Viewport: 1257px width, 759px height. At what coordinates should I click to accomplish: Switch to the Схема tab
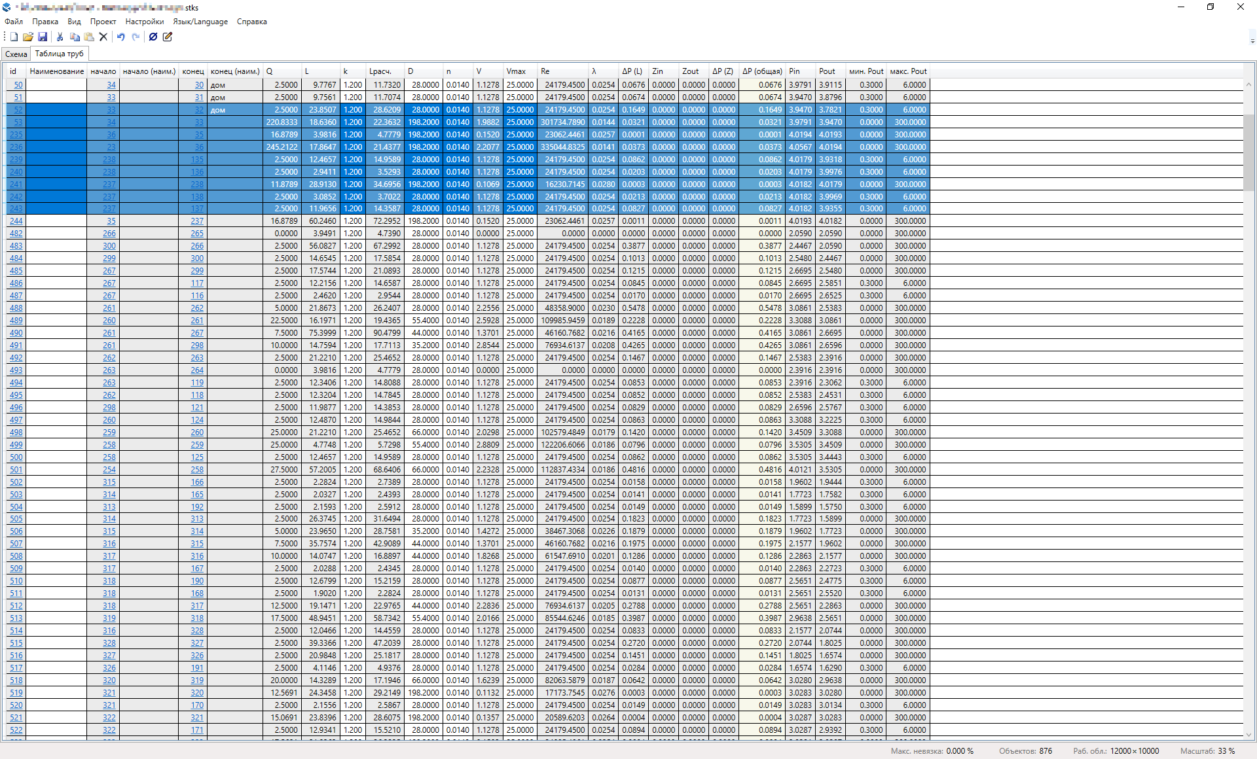click(16, 54)
